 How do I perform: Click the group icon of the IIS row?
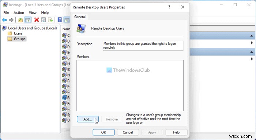tap(64, 69)
